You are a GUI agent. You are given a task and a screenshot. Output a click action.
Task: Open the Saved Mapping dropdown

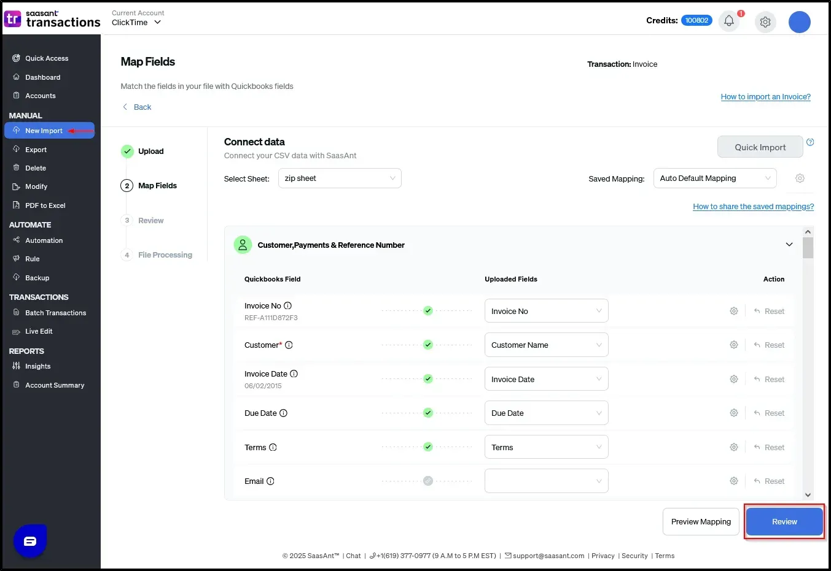coord(715,178)
